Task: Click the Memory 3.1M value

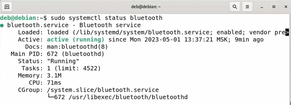Action: click(54, 75)
